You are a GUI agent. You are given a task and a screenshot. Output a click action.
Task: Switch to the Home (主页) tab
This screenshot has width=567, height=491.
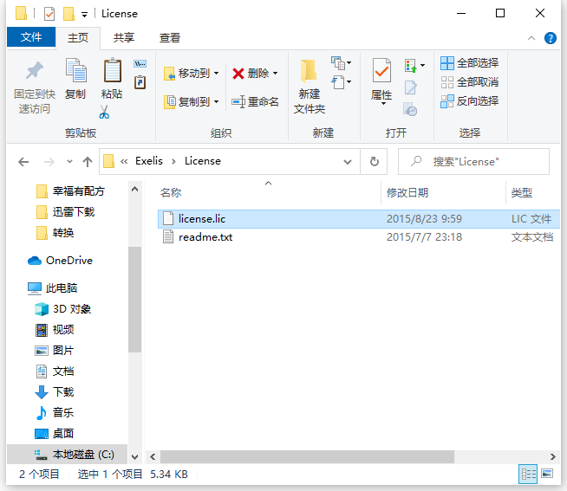click(x=78, y=37)
